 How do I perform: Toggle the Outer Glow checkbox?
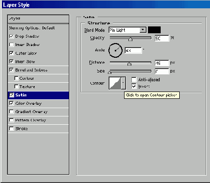coord(11,53)
